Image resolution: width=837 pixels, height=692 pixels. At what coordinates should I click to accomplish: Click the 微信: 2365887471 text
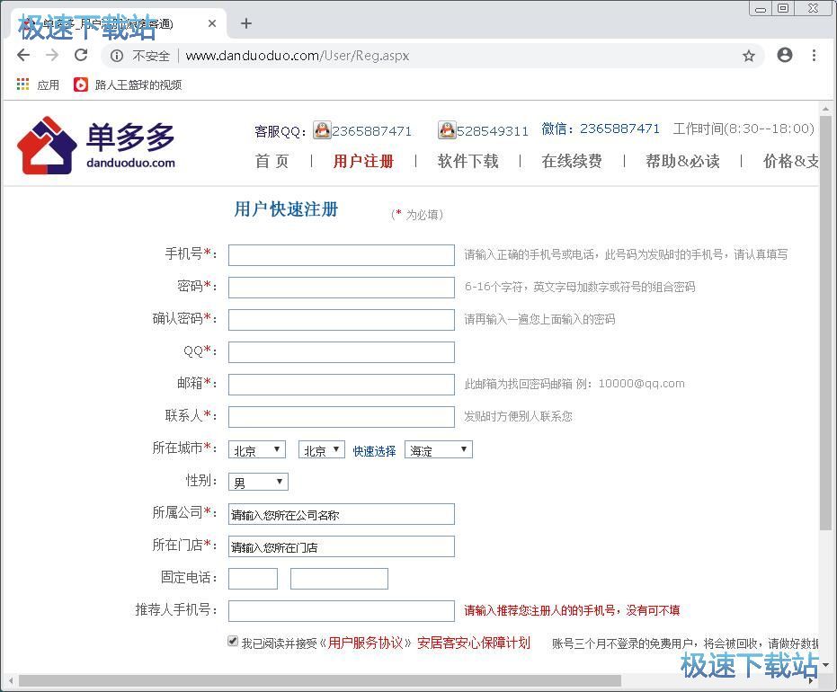(x=601, y=129)
